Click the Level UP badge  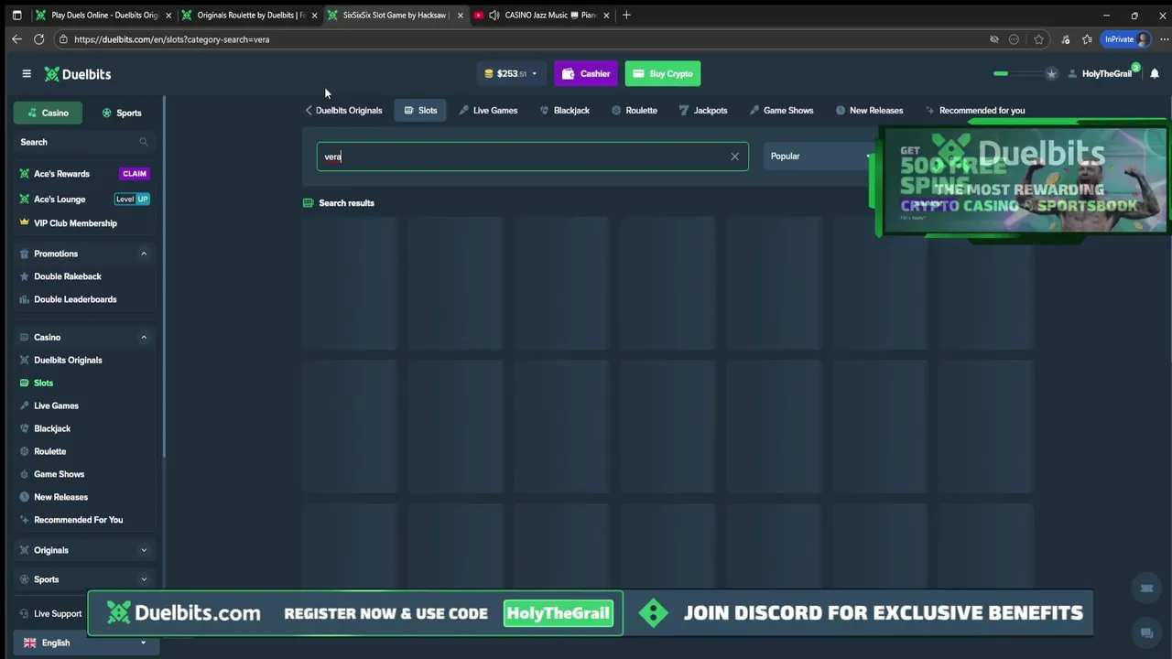coord(132,199)
